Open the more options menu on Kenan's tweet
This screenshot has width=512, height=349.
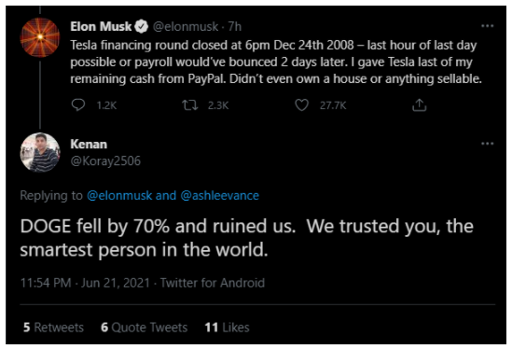pos(487,144)
